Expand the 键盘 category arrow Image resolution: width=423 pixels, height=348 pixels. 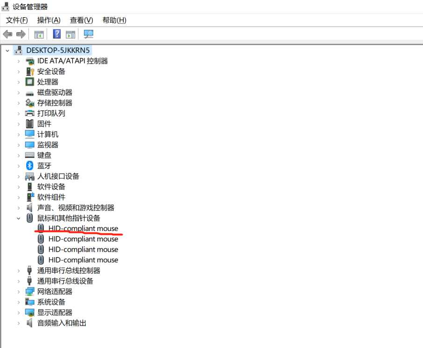click(x=18, y=156)
